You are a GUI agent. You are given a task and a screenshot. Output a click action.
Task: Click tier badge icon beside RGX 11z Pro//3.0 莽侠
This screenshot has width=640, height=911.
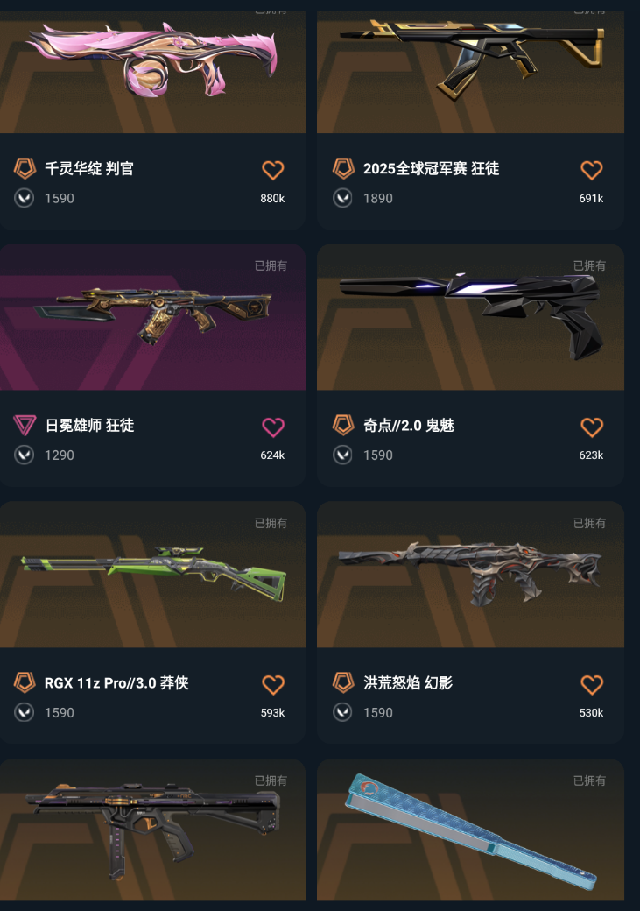click(x=25, y=682)
